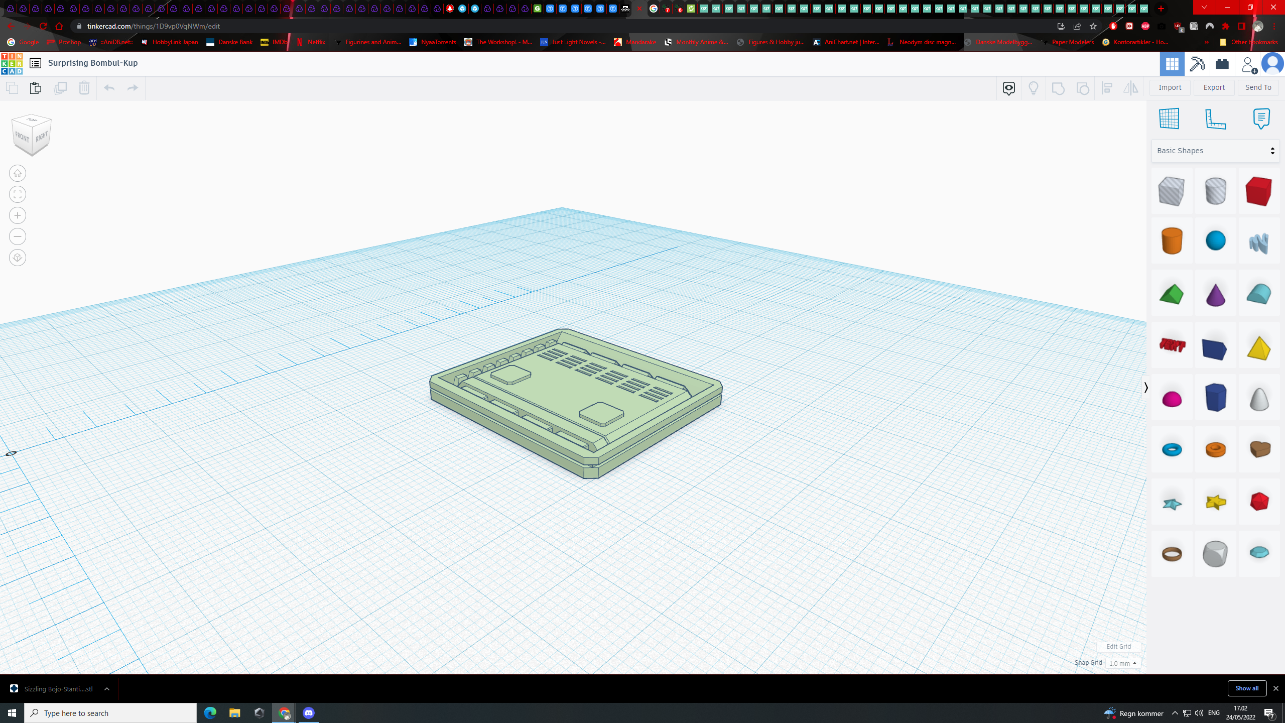Select the striped Box hole shape
The image size is (1285, 723).
[1172, 191]
